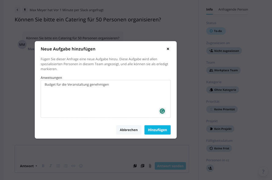Insert a bulleted list
The image size is (272, 180).
coord(58,166)
